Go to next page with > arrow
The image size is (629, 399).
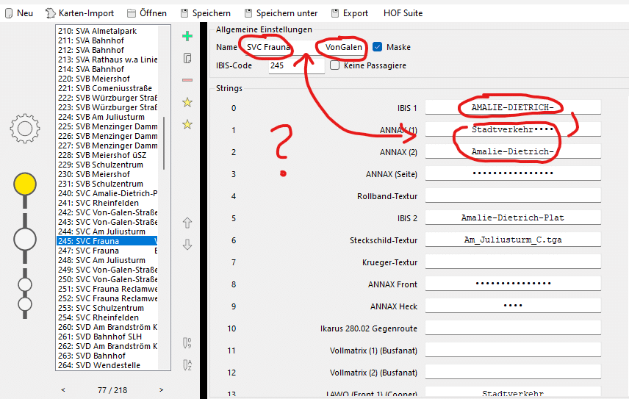[162, 389]
